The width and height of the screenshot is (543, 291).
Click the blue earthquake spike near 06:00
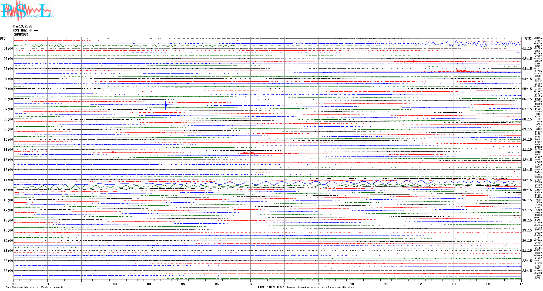tap(166, 104)
